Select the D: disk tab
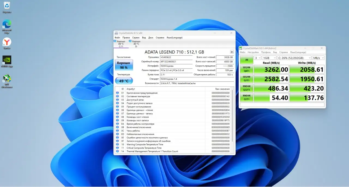Viewport: 349px width, 187px height. tap(136, 44)
